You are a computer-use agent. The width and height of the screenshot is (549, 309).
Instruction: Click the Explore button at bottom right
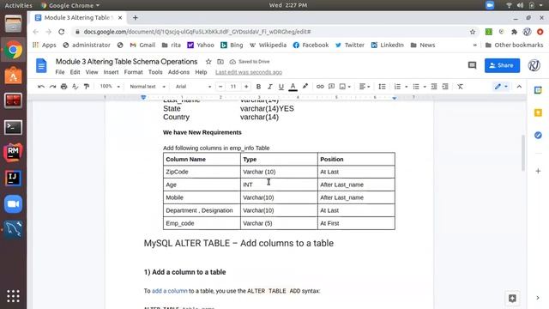pos(512,298)
